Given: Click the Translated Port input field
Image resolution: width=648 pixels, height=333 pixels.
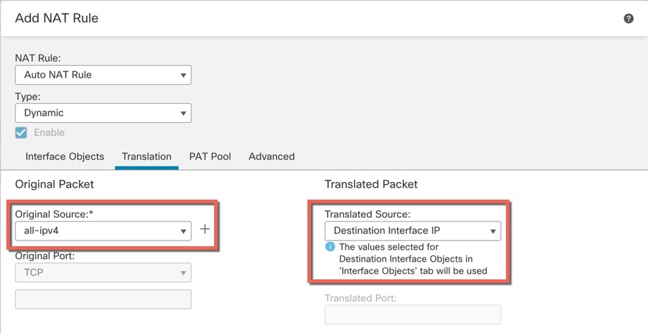Looking at the screenshot, I should pyautogui.click(x=413, y=315).
